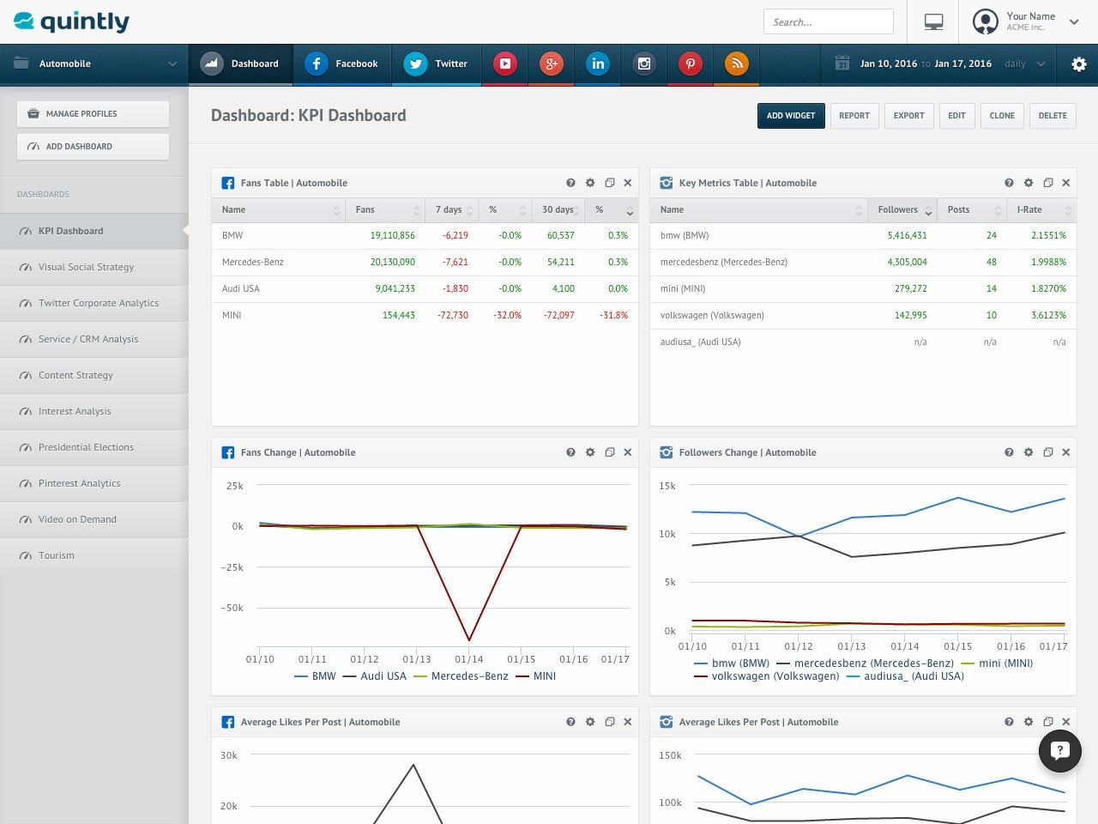
Task: Open the Instagram network tab
Action: (643, 64)
